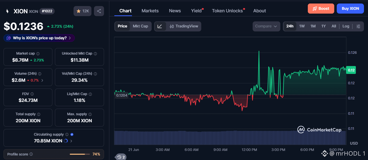Expand circulating supply details chevron
Viewport: 368px width, 160px height.
pos(71,141)
